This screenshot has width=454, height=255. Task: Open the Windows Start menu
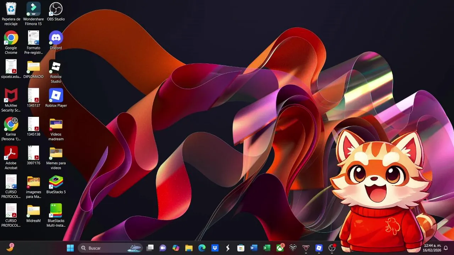click(x=70, y=248)
